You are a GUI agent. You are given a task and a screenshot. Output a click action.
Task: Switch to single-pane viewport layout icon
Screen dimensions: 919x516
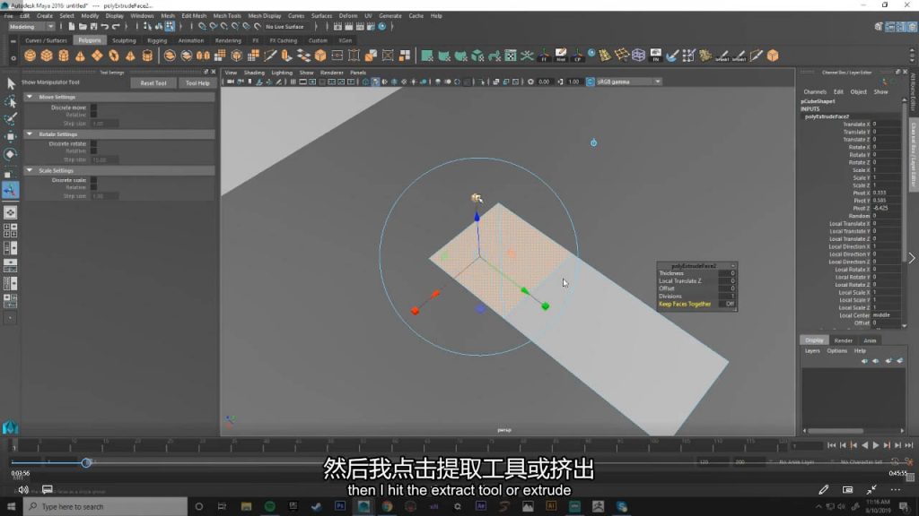(x=11, y=212)
